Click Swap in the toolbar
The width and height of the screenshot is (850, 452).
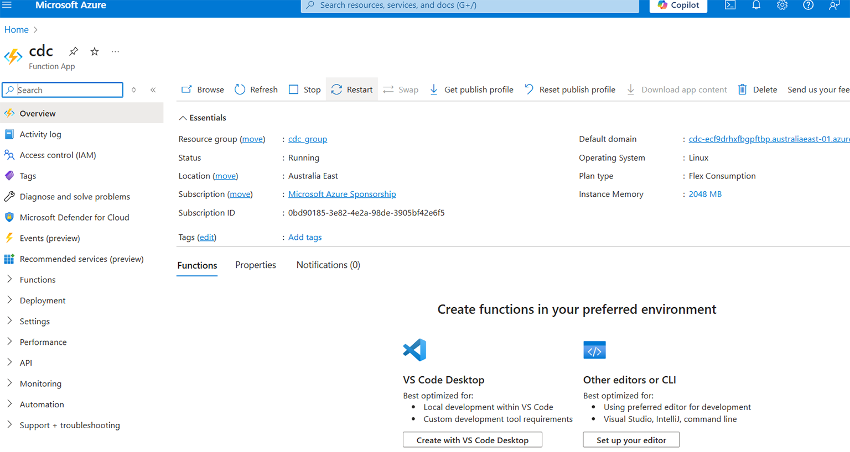click(x=401, y=90)
